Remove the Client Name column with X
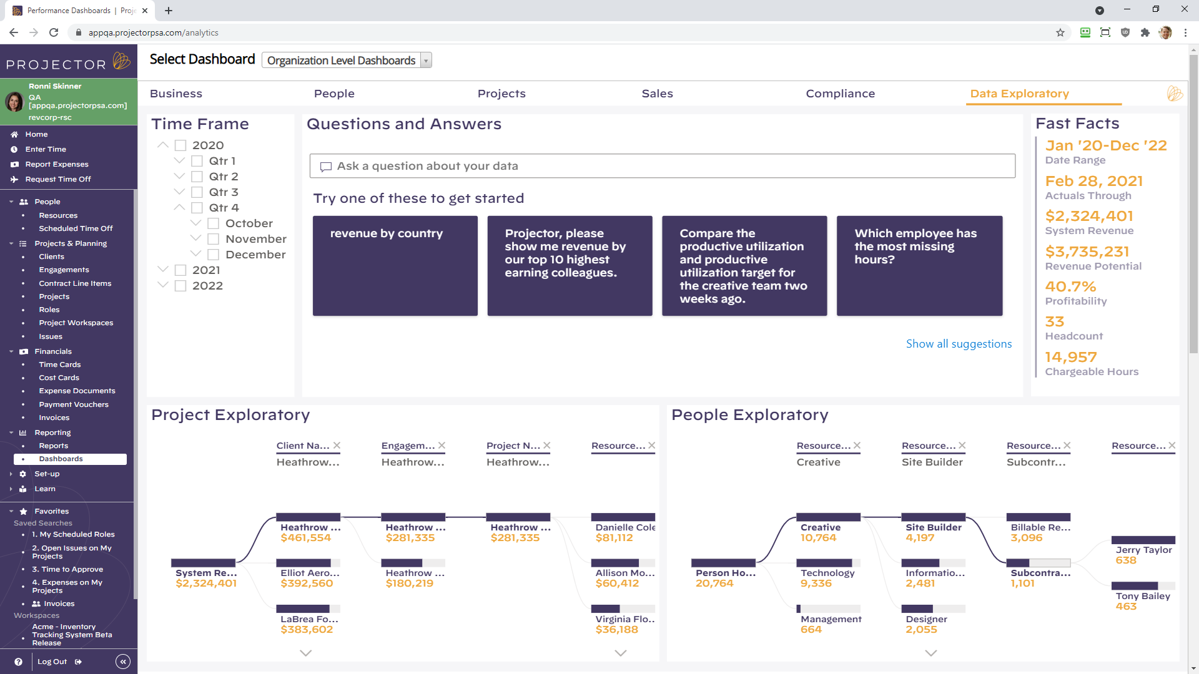 (x=337, y=445)
